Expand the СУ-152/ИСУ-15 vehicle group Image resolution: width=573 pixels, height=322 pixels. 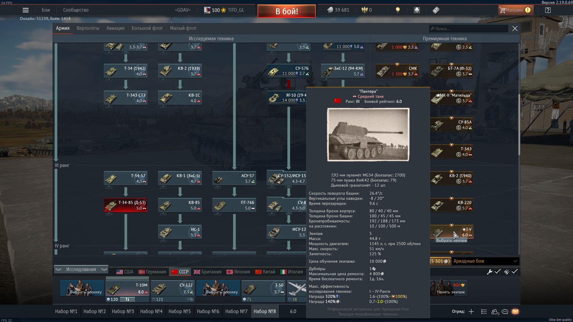(x=289, y=186)
